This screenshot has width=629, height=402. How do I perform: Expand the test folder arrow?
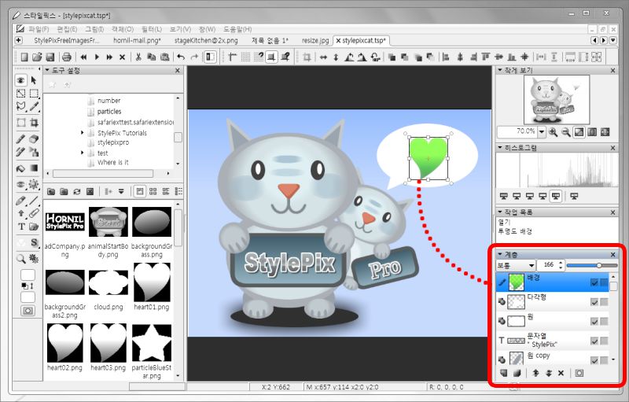pyautogui.click(x=83, y=153)
